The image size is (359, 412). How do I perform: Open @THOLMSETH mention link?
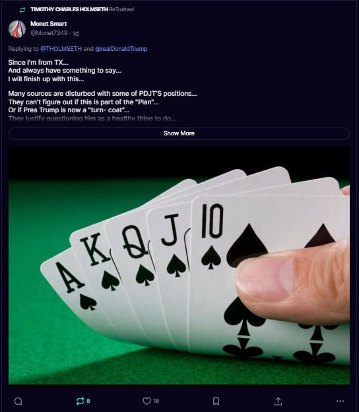[61, 49]
